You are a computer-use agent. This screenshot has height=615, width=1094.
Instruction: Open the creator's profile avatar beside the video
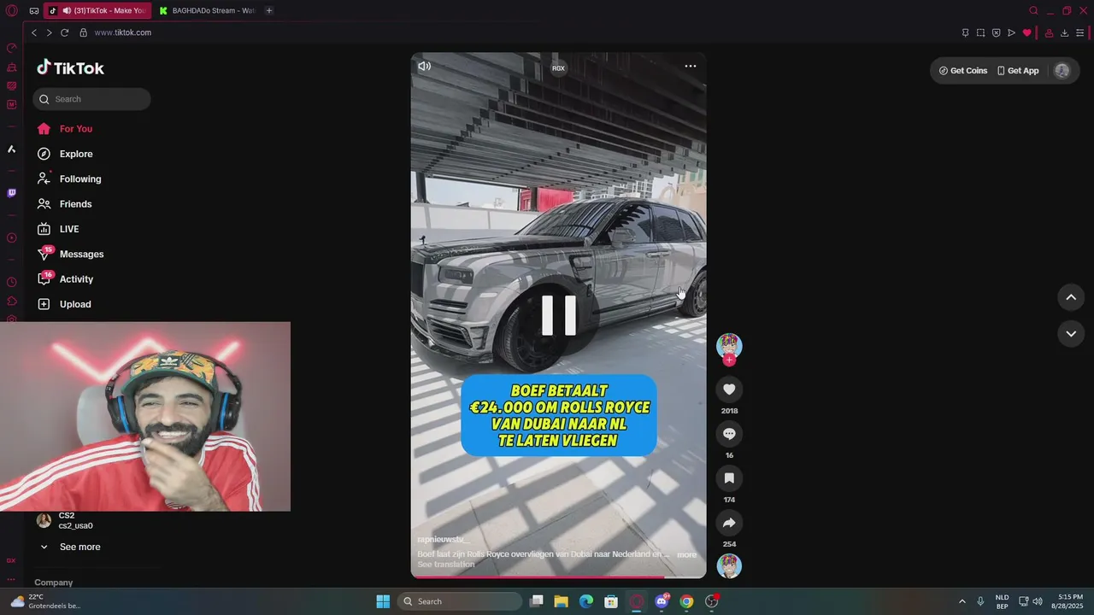click(x=729, y=345)
